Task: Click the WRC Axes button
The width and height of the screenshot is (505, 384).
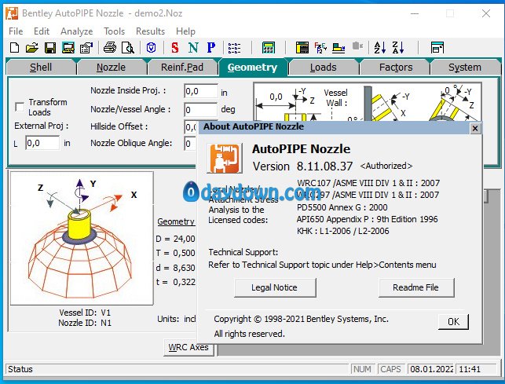Action: (x=188, y=347)
